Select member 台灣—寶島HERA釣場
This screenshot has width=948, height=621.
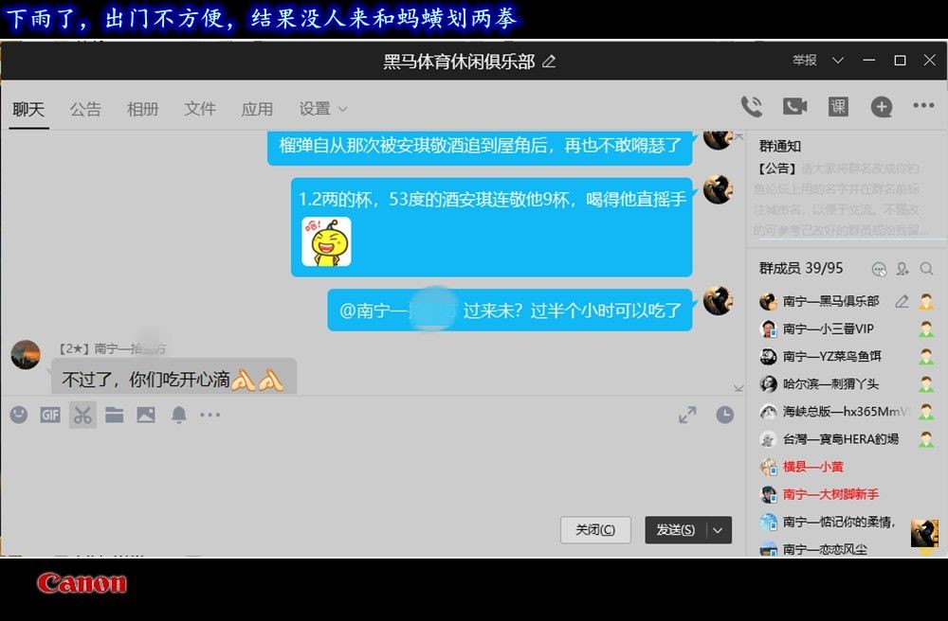point(846,439)
